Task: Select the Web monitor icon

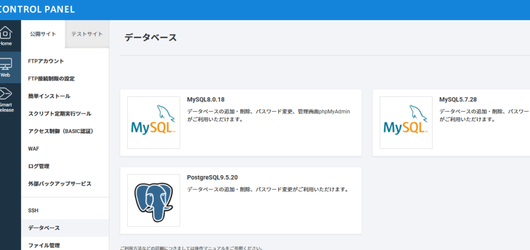Action: 6,65
